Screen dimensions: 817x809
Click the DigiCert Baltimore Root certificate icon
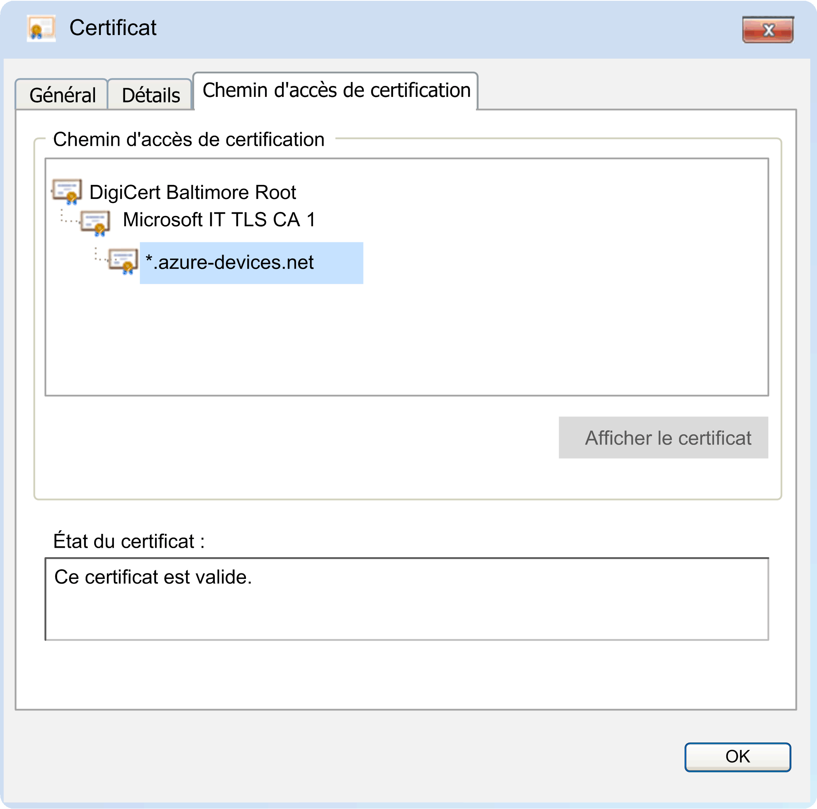67,192
